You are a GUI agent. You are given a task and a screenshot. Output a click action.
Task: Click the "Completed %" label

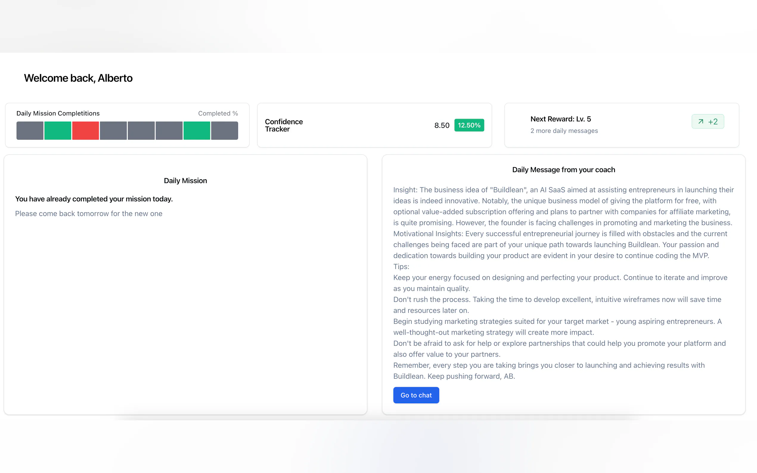pos(218,113)
